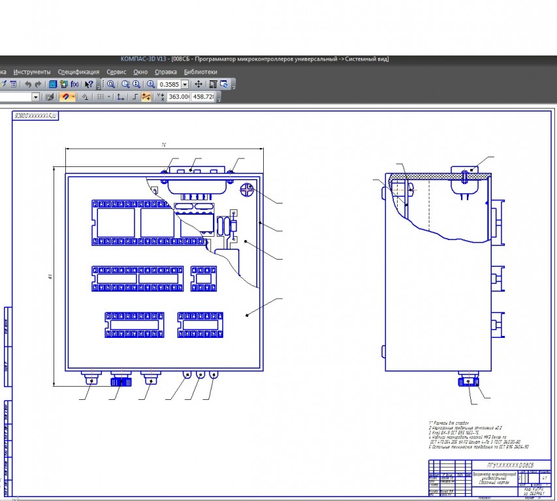Open the f(x) variables panel

tap(74, 84)
